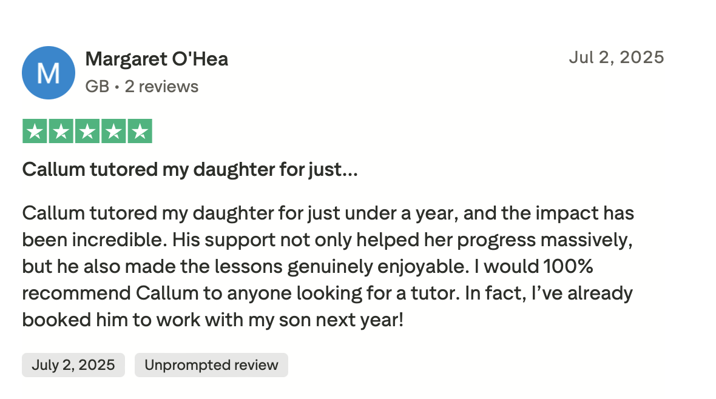Click the Unprompted review badge
The width and height of the screenshot is (716, 399).
click(x=211, y=365)
